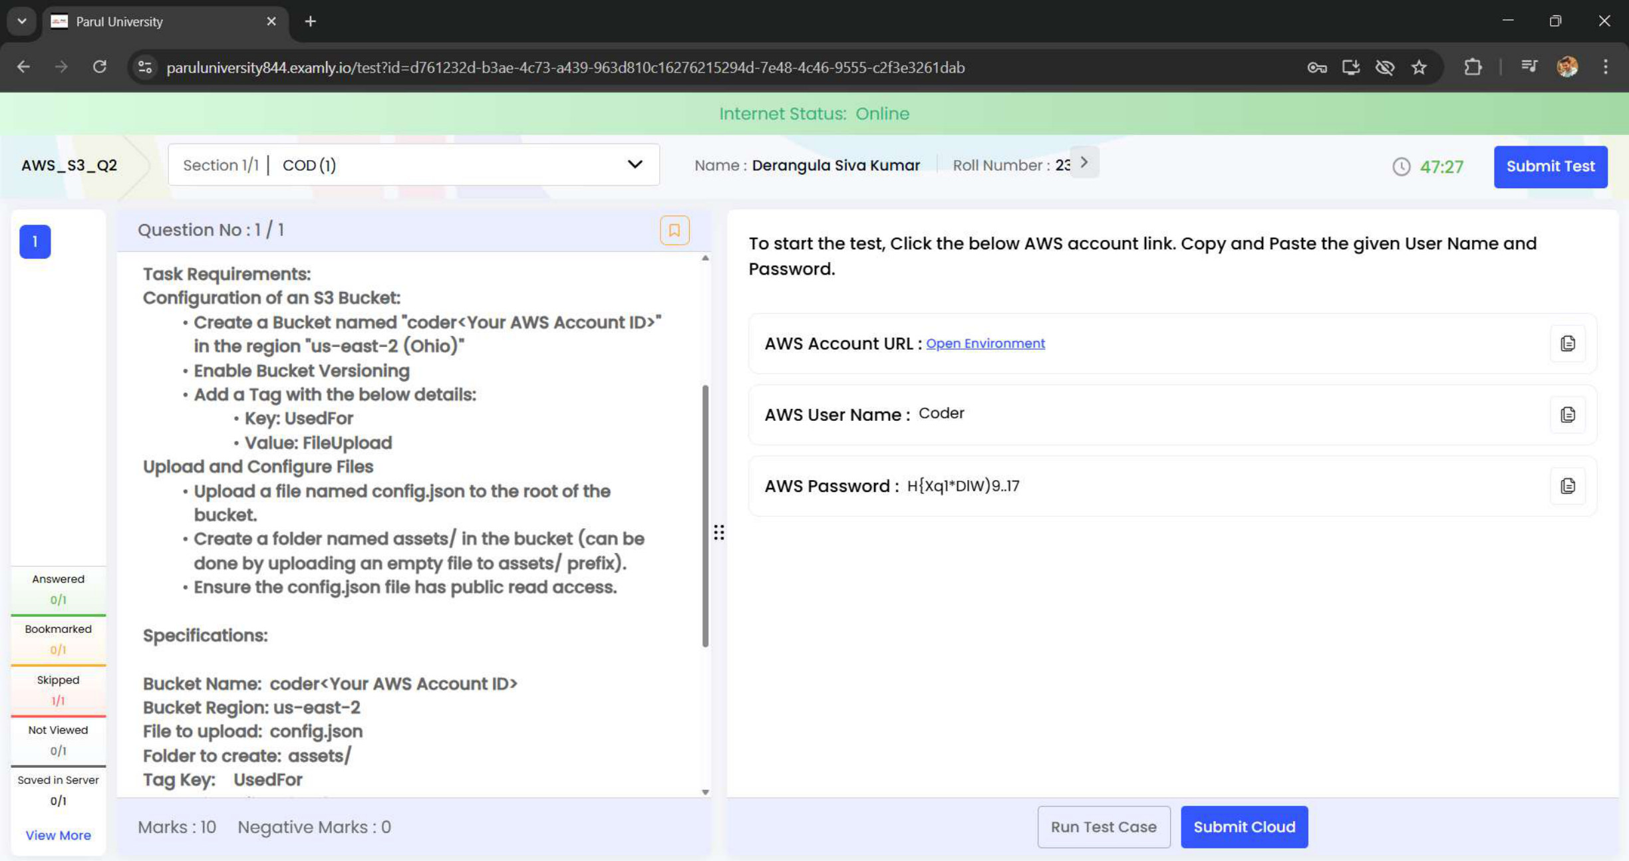Open the Open Environment link
Image resolution: width=1629 pixels, height=861 pixels.
[985, 344]
